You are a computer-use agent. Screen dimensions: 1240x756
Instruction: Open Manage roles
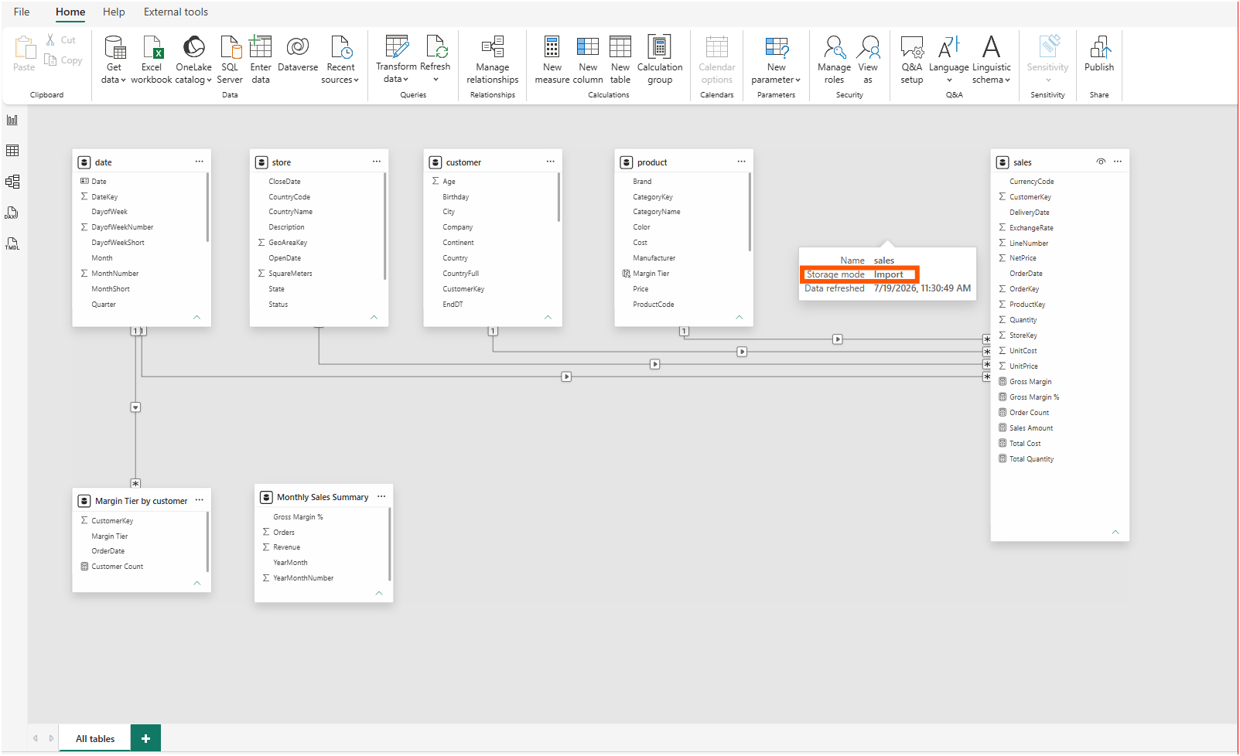(x=834, y=60)
